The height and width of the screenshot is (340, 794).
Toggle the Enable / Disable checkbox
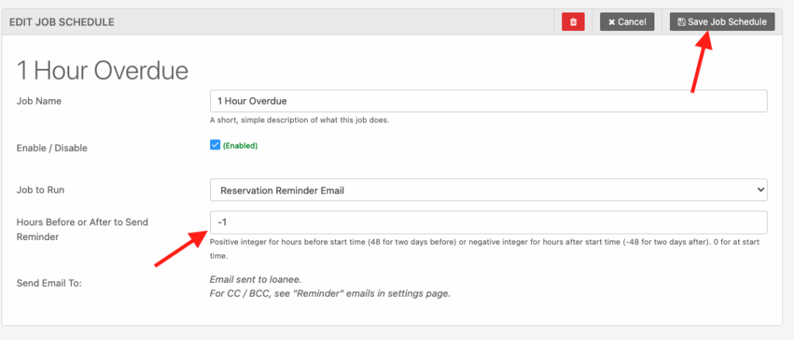click(x=216, y=145)
